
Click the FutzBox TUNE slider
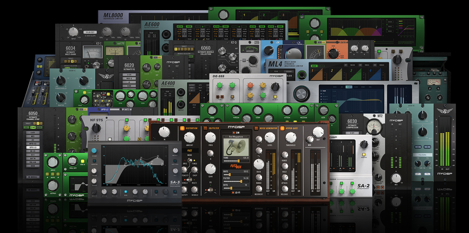[235, 160]
